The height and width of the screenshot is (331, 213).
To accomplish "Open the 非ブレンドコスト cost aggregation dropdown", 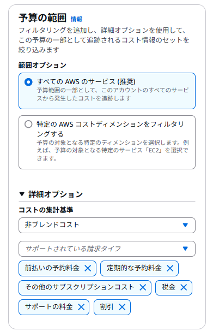I will point(107,225).
